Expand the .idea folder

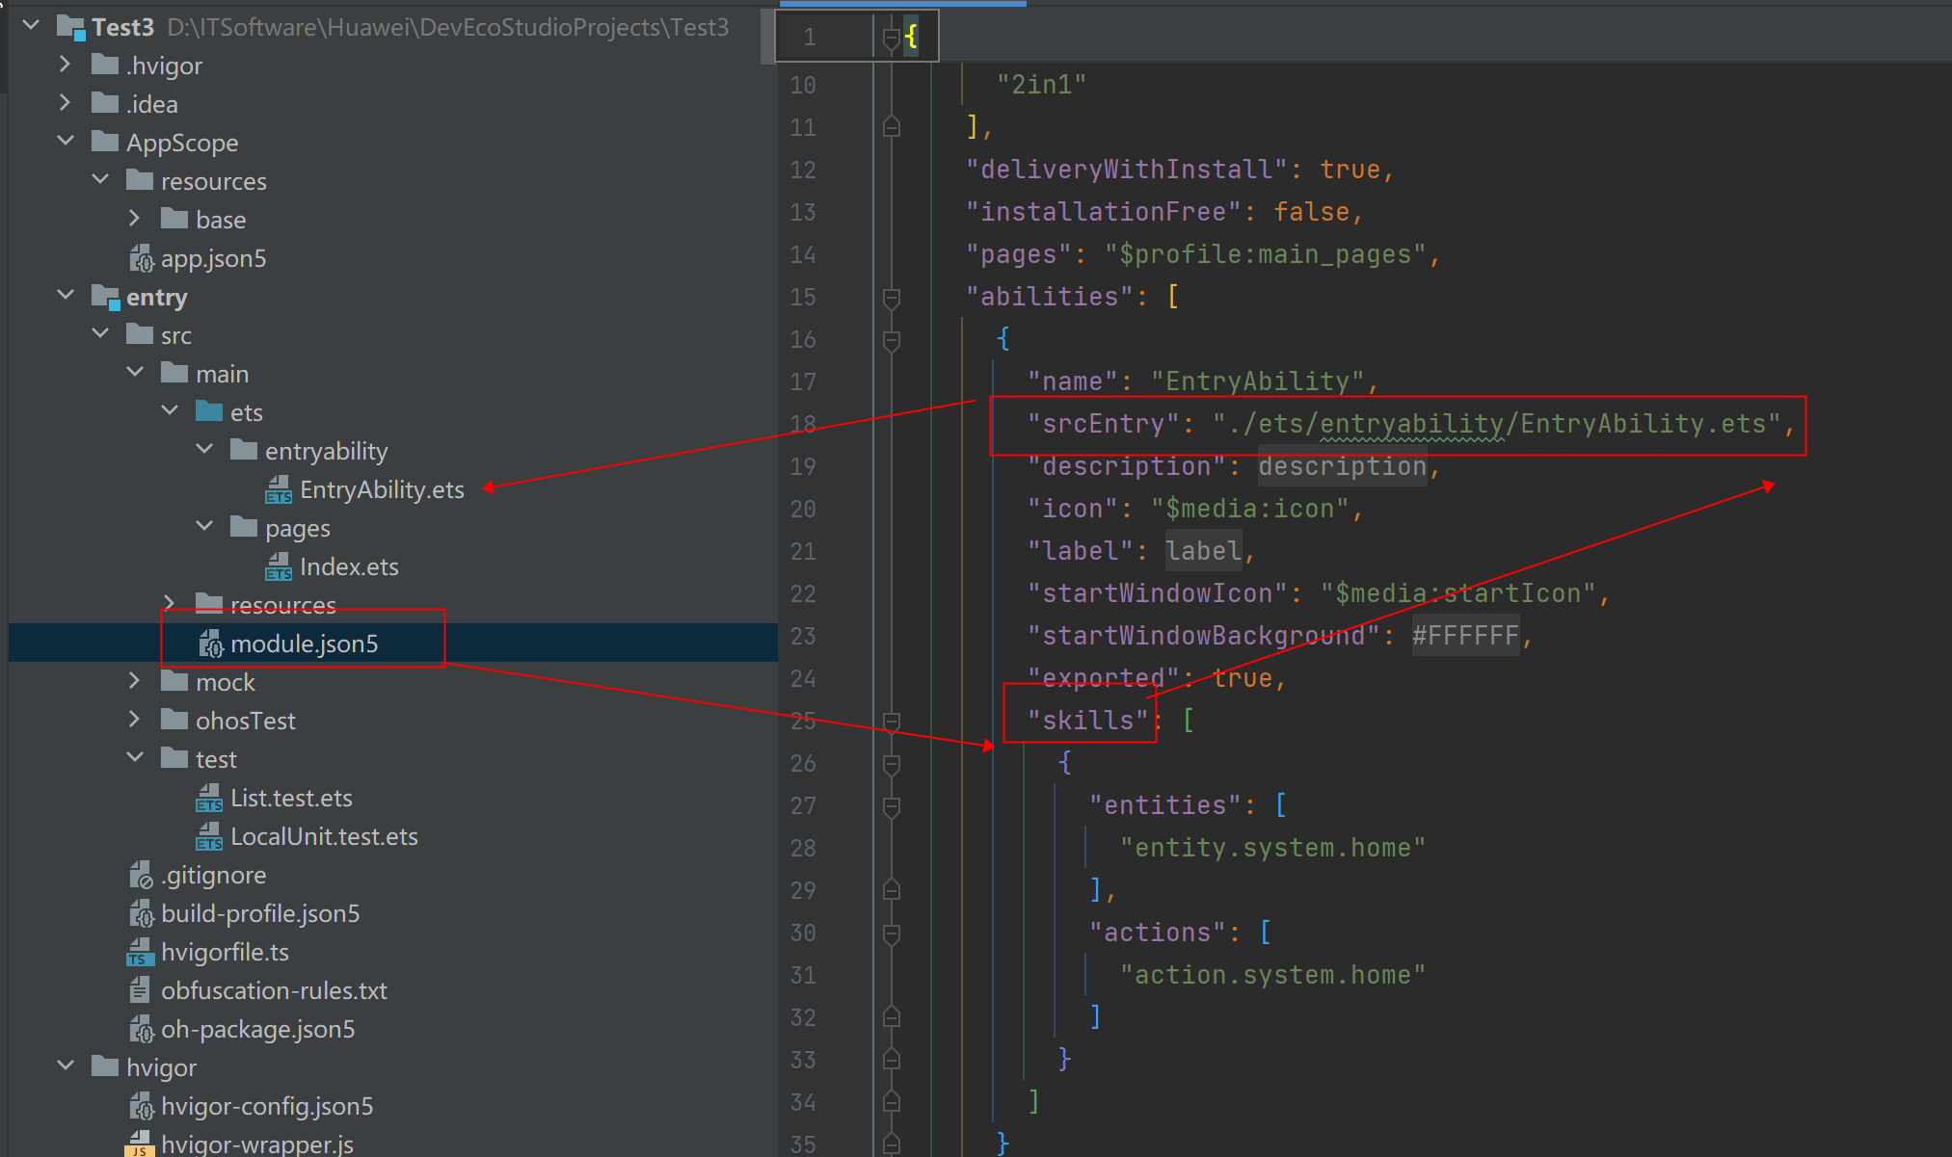pos(65,102)
